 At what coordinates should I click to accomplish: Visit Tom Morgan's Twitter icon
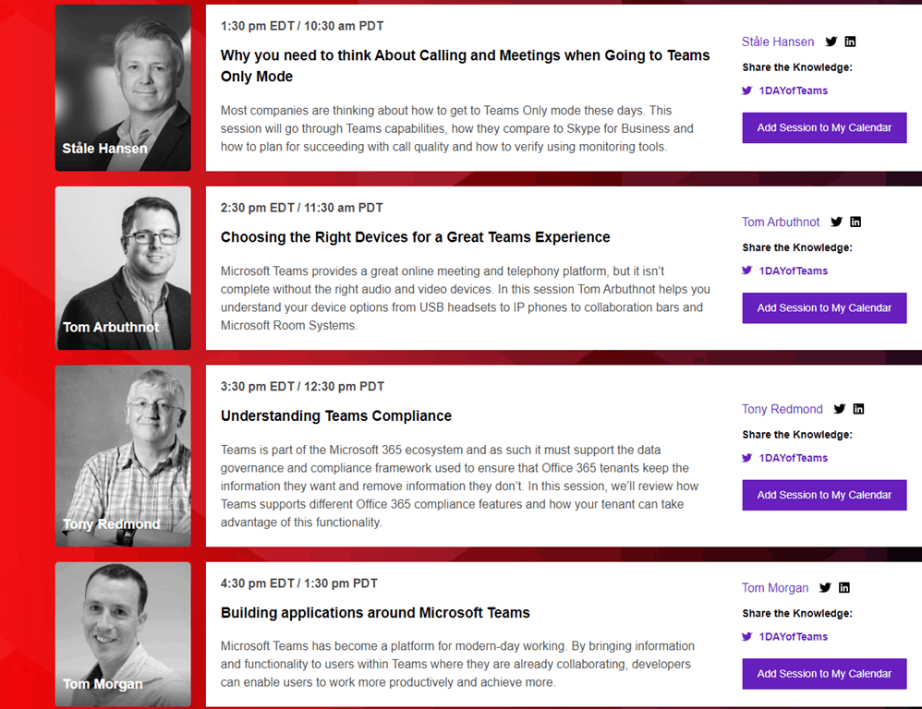825,587
